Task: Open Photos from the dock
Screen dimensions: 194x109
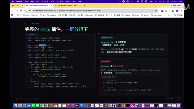Action: point(46,106)
